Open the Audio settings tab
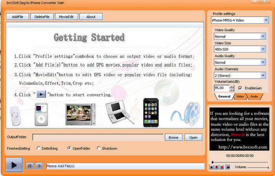This screenshot has height=176, width=275. (254, 96)
